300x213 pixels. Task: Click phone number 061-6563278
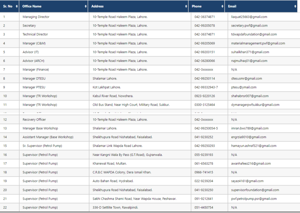click(204, 164)
